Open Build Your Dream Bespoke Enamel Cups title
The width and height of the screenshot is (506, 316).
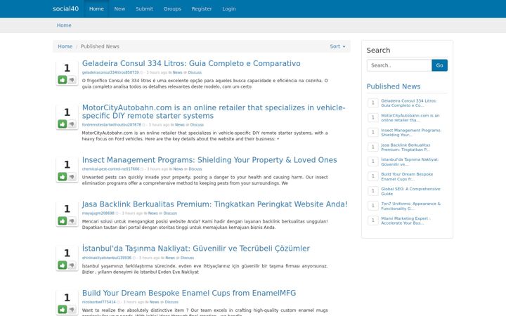point(189,293)
